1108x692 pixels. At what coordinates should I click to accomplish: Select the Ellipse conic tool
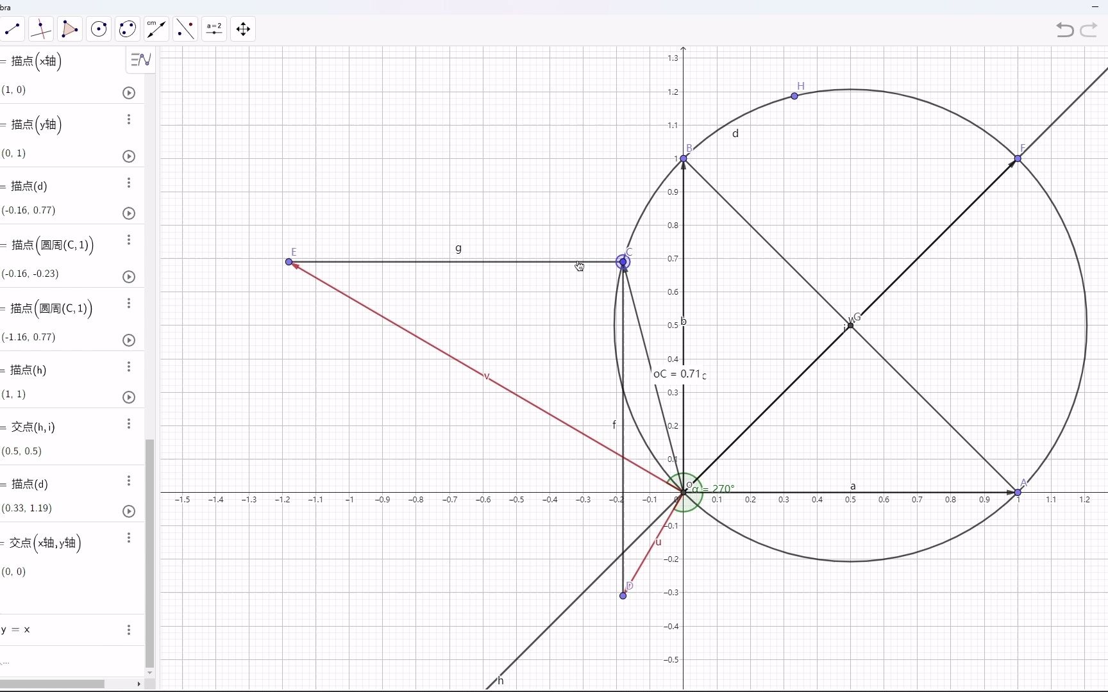(128, 29)
